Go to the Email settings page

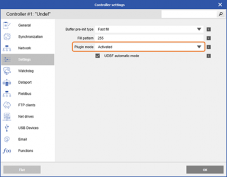coord(23,139)
